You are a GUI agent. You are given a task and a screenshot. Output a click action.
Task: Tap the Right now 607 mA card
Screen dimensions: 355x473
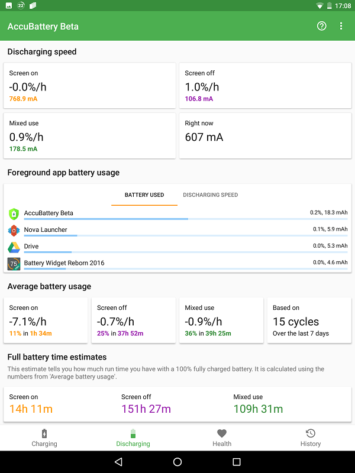coord(265,135)
